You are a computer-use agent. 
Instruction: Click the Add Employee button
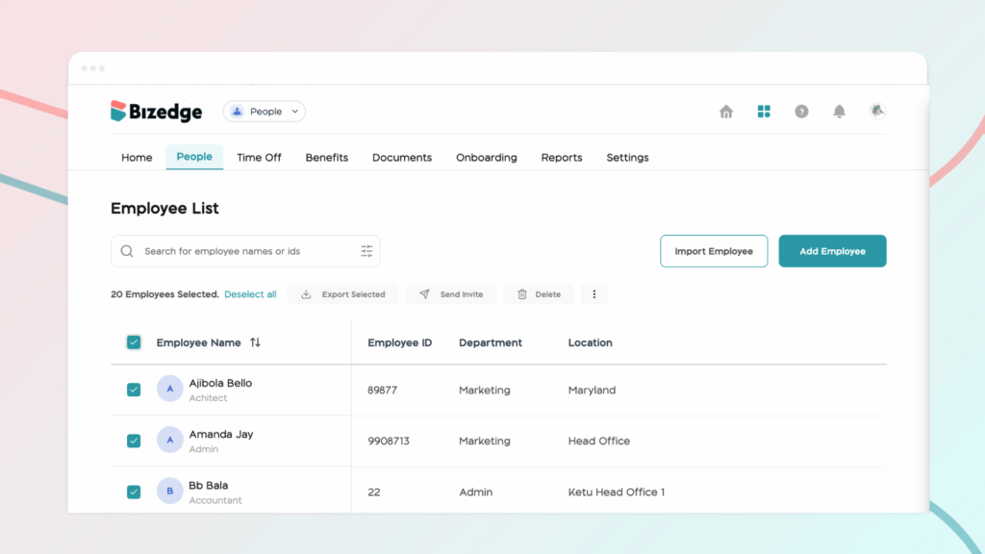(x=832, y=251)
